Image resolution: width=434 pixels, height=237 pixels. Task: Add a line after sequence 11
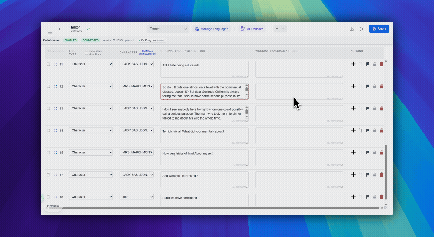pyautogui.click(x=353, y=64)
